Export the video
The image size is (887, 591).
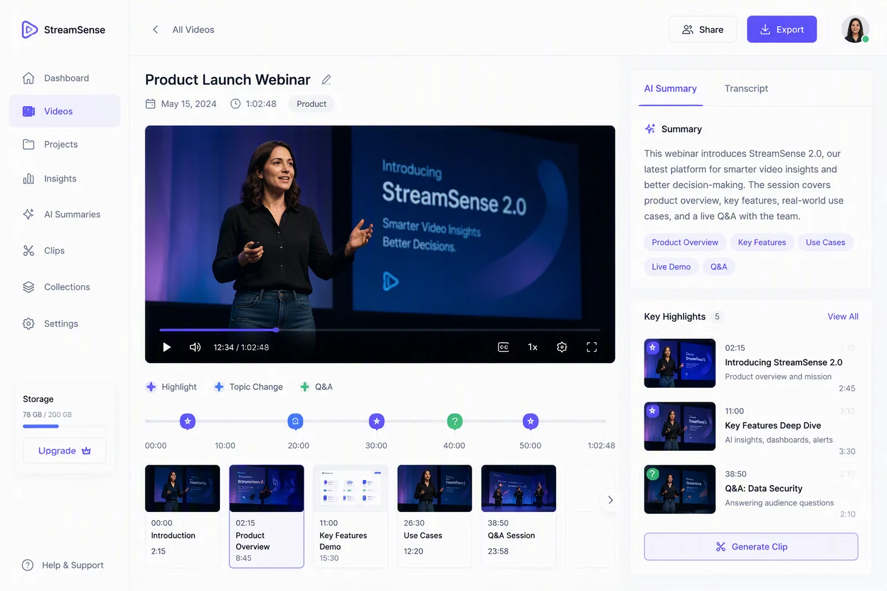[x=782, y=29]
